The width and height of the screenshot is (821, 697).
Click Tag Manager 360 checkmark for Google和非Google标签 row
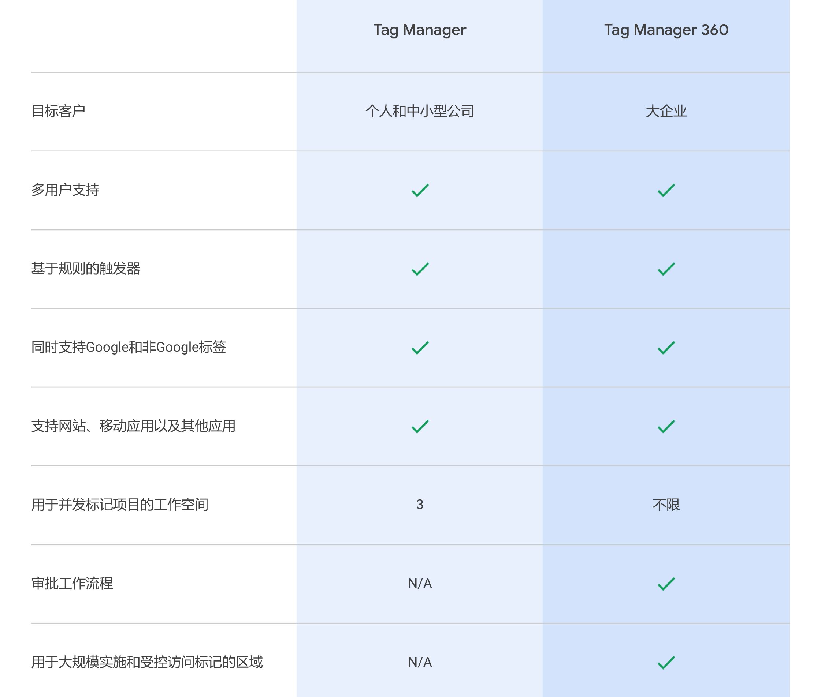[666, 347]
